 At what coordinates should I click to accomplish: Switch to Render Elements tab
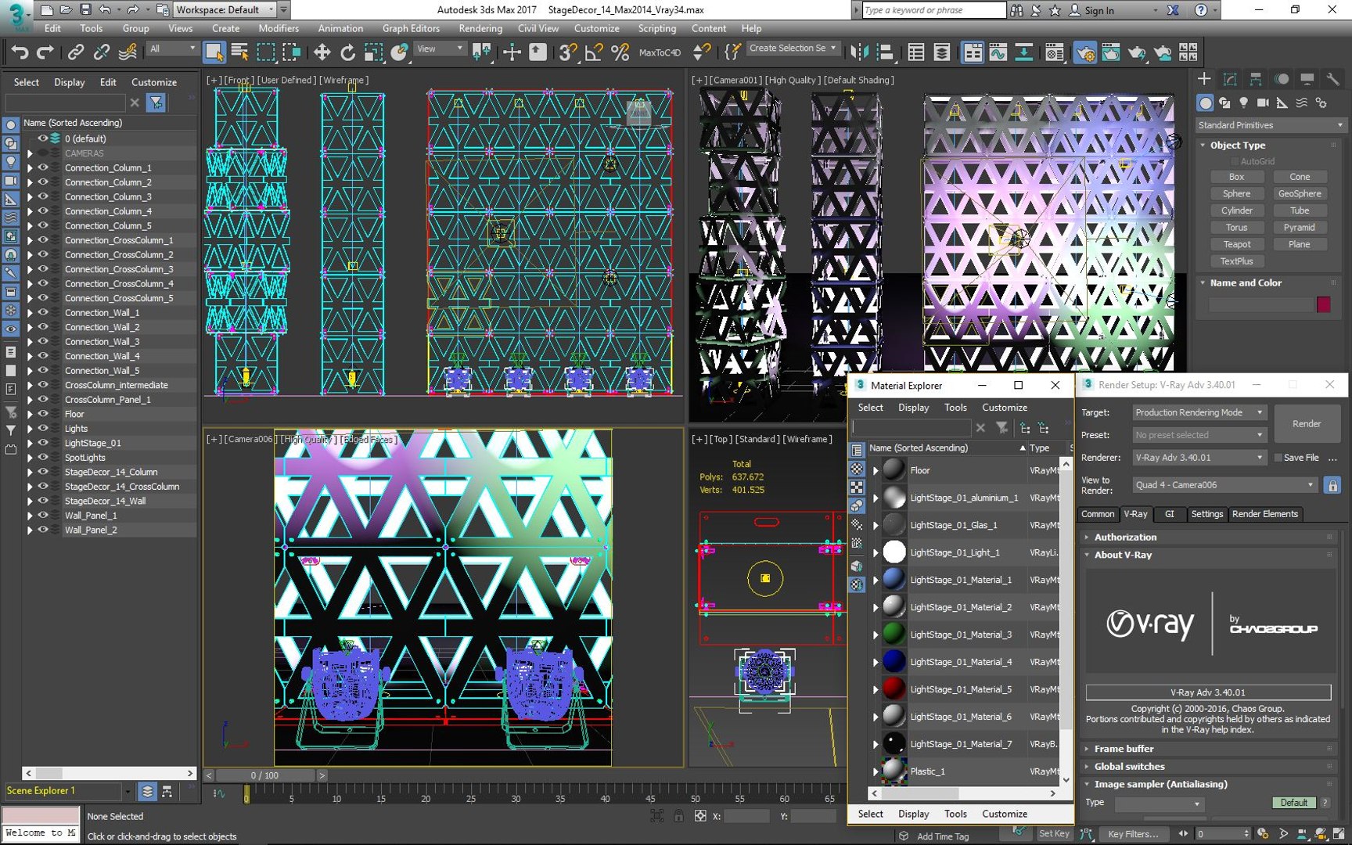pos(1264,514)
